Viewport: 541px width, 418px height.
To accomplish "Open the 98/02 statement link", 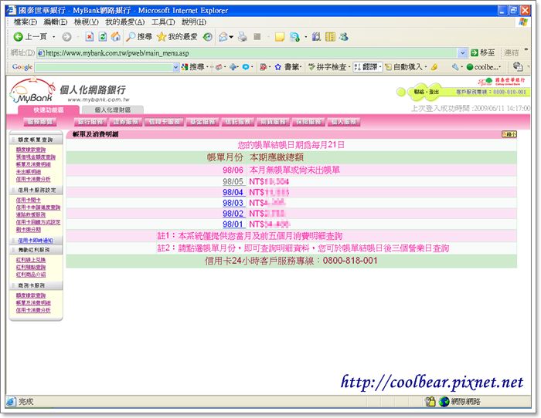I will pos(233,214).
